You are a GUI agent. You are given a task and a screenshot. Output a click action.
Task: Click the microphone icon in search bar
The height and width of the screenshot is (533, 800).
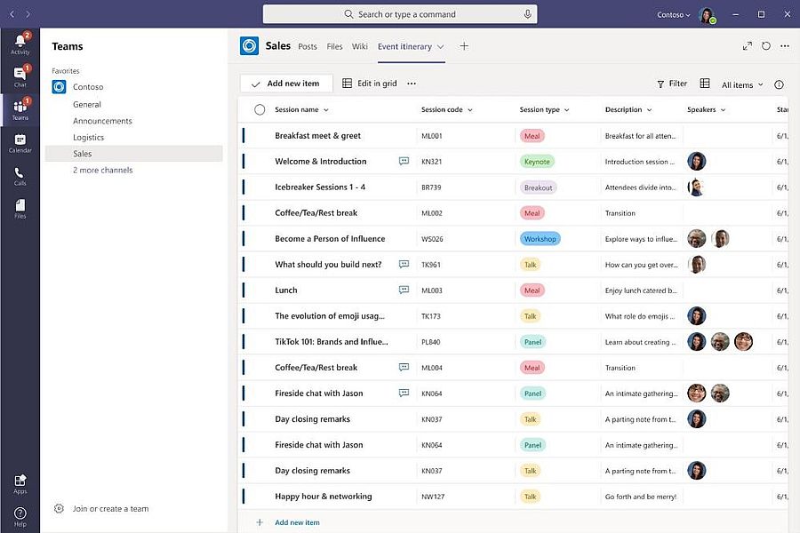[x=527, y=14]
